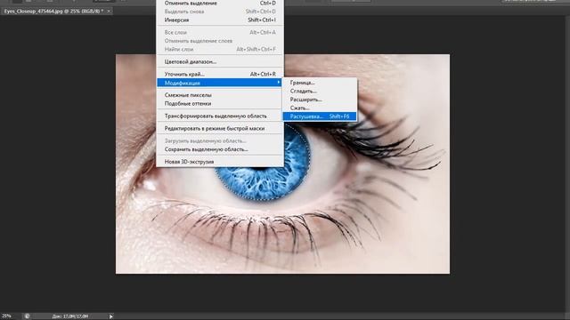Click the Выделить снова menu entry
The height and width of the screenshot is (320, 570).
[x=220, y=12]
